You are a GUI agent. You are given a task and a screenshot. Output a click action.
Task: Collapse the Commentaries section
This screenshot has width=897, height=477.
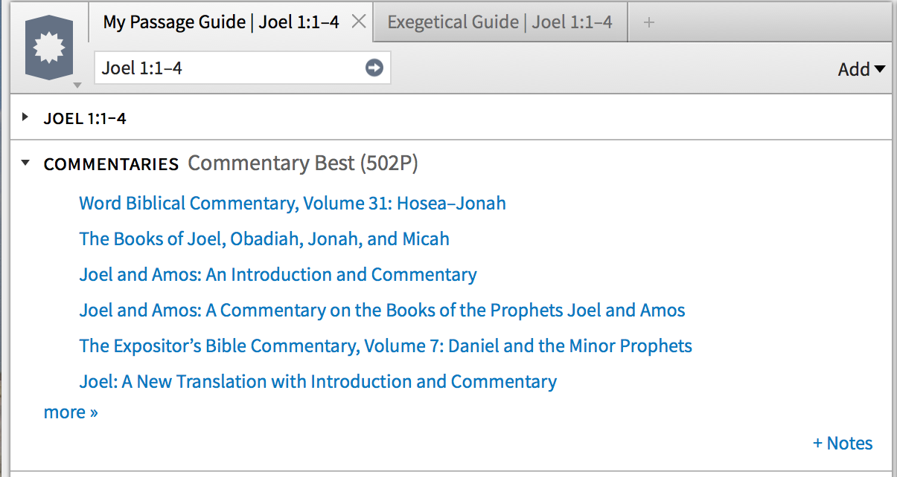click(26, 163)
